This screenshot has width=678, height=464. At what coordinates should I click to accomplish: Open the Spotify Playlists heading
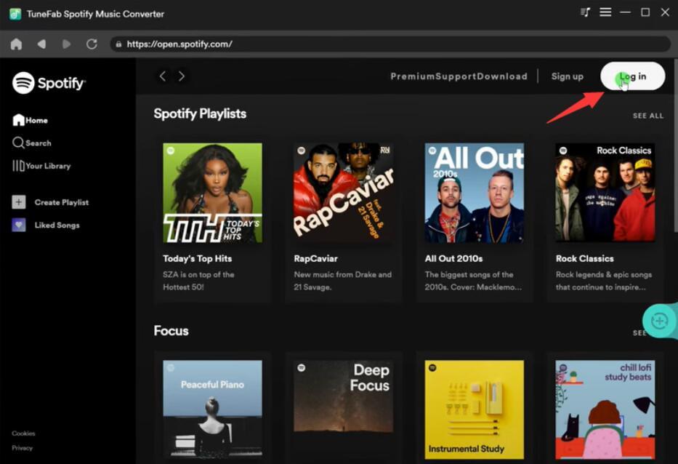(200, 113)
